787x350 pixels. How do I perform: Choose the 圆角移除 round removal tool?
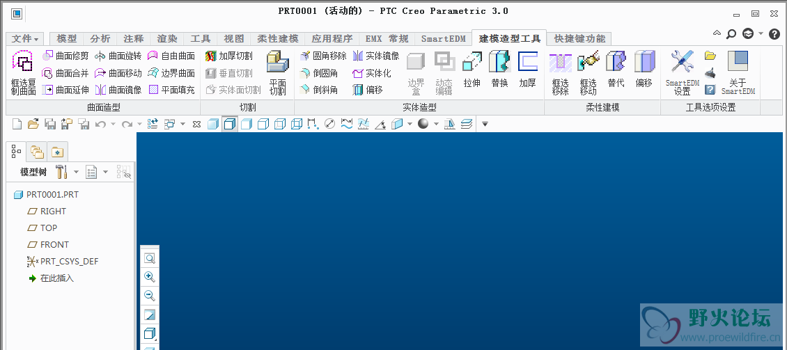click(322, 56)
